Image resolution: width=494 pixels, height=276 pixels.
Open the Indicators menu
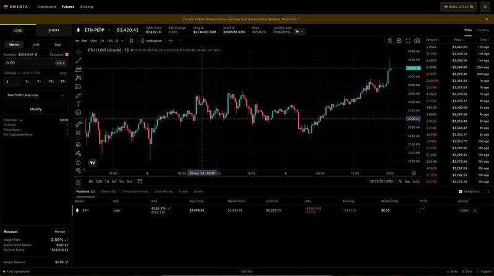tap(150, 41)
